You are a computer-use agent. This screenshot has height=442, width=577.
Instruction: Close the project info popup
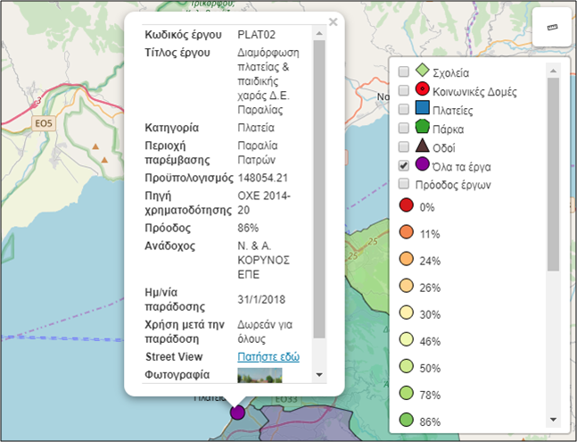(x=333, y=22)
